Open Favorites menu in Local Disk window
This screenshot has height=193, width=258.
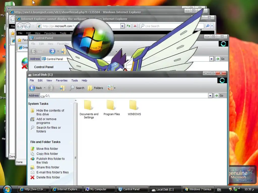tap(62, 80)
